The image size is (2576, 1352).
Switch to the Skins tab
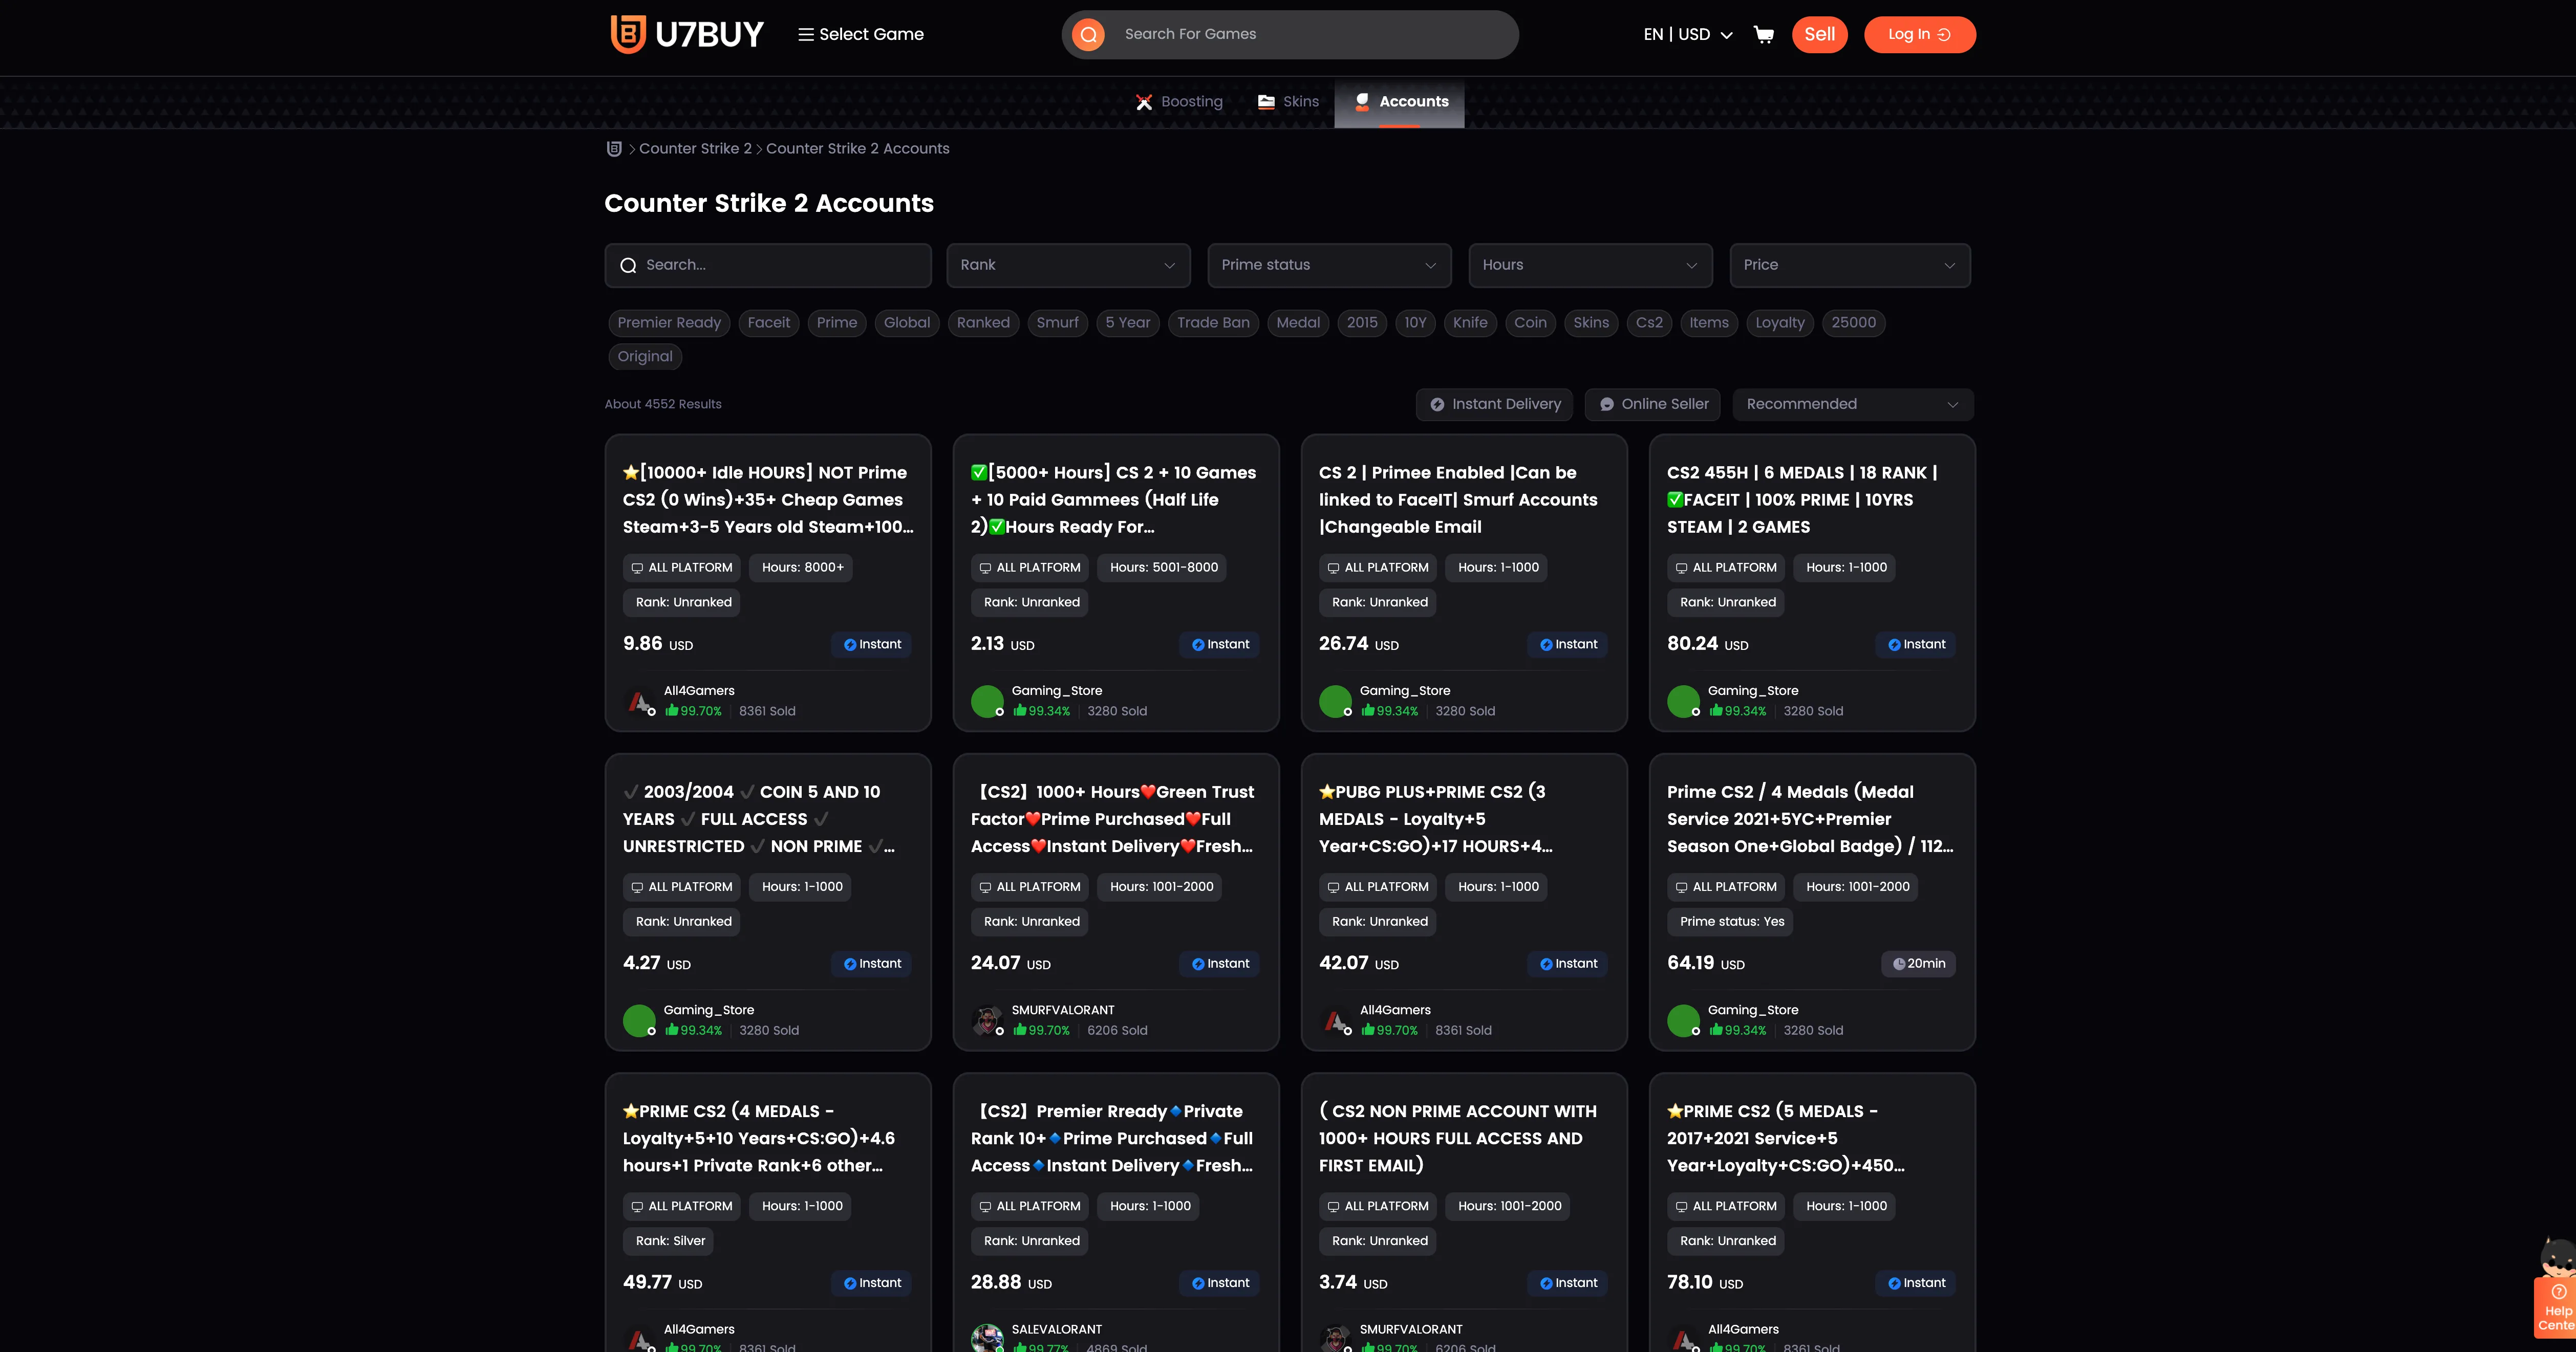point(1288,102)
